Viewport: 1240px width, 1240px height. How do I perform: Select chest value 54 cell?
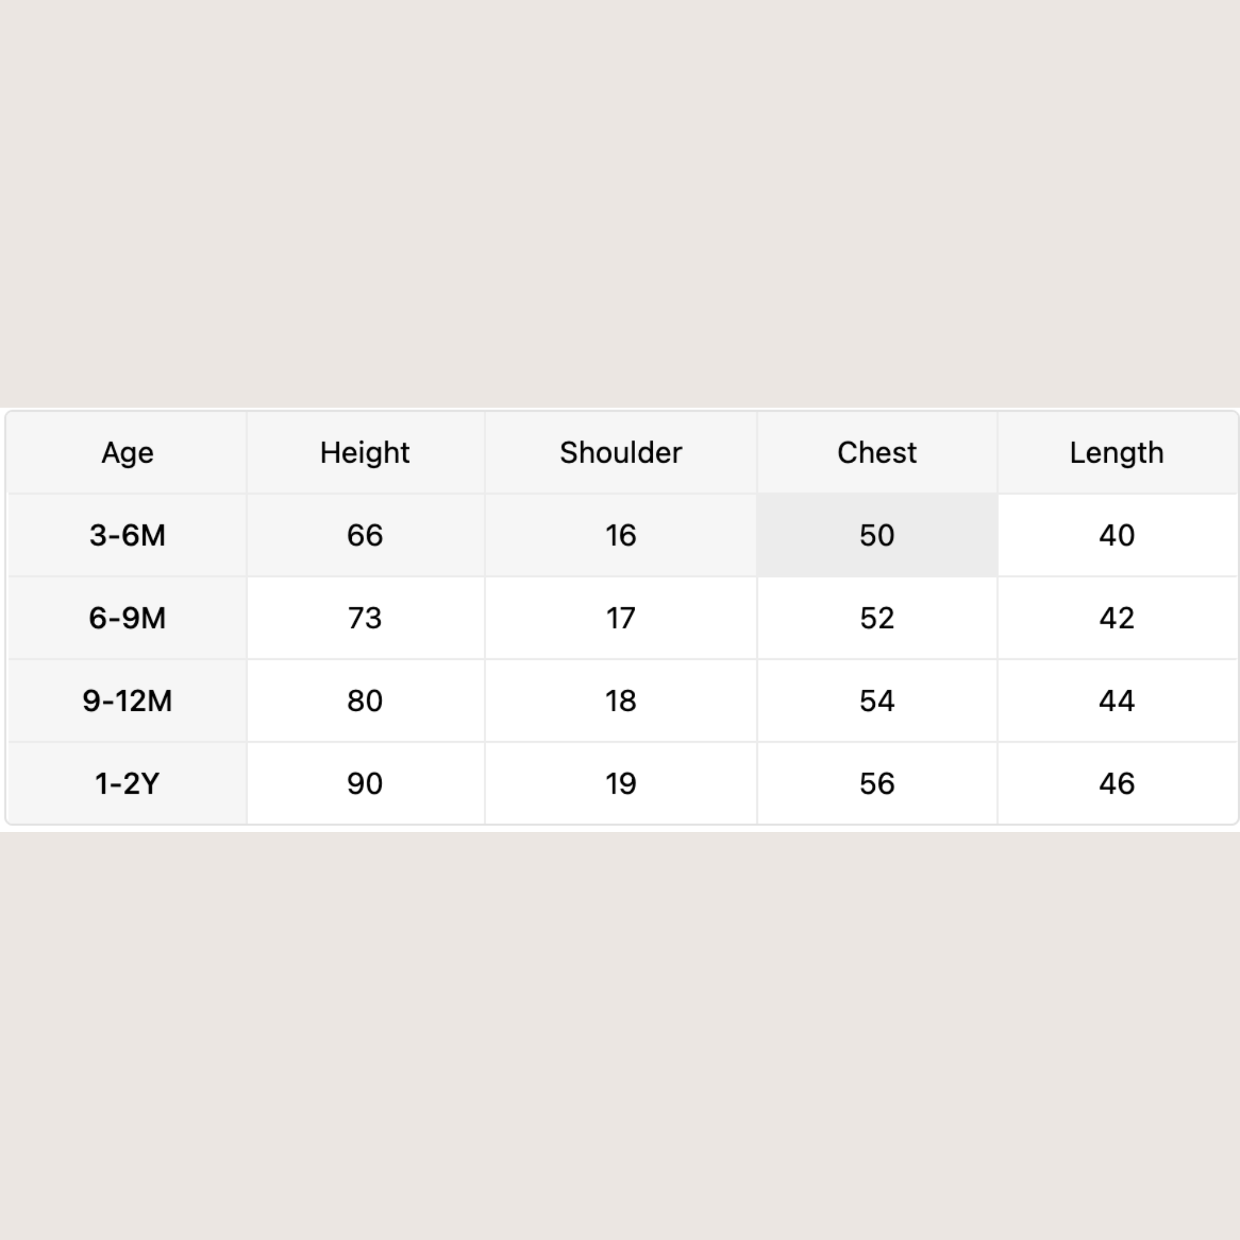coord(877,701)
